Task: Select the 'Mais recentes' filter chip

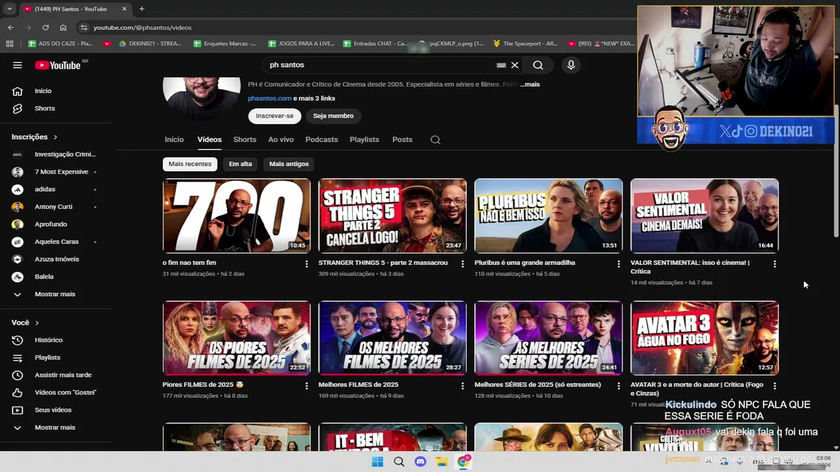Action: coord(190,164)
